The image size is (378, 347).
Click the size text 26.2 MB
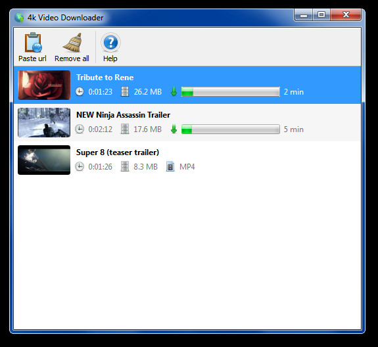coord(147,92)
